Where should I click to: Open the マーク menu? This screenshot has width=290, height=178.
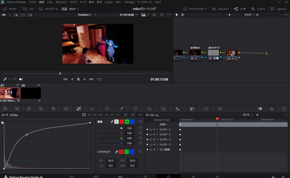(x=83, y=2)
